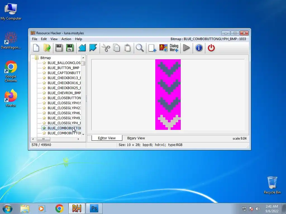Click the blue down-left arrow toolbar icon
The width and height of the screenshot is (286, 214).
[x=82, y=48]
